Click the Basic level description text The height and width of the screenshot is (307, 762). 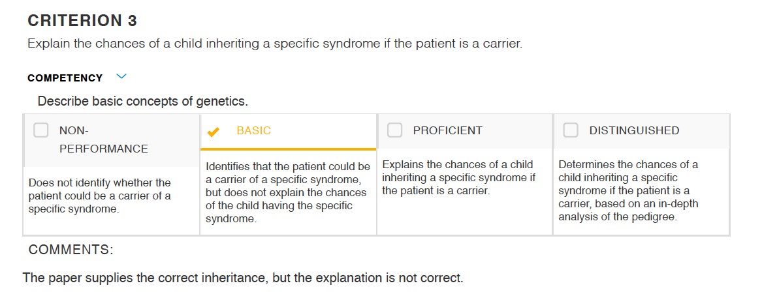click(288, 192)
